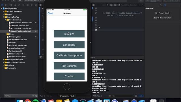Screen dimensions: 181x102
Task: Click line 33 in the assistant editor
Action: click(118, 30)
